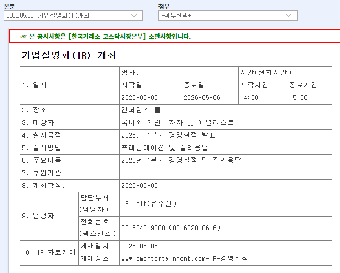340x273 pixels.
Task: Click the row label 5. 실시방법
Action: pos(41,148)
